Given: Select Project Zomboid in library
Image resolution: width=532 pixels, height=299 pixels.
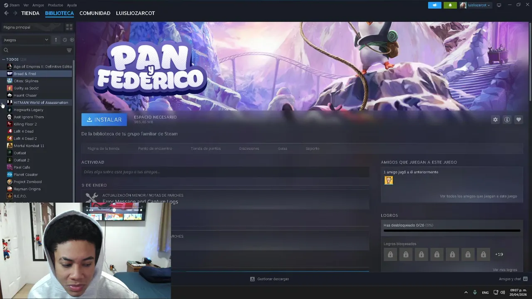Looking at the screenshot, I should click(39, 182).
